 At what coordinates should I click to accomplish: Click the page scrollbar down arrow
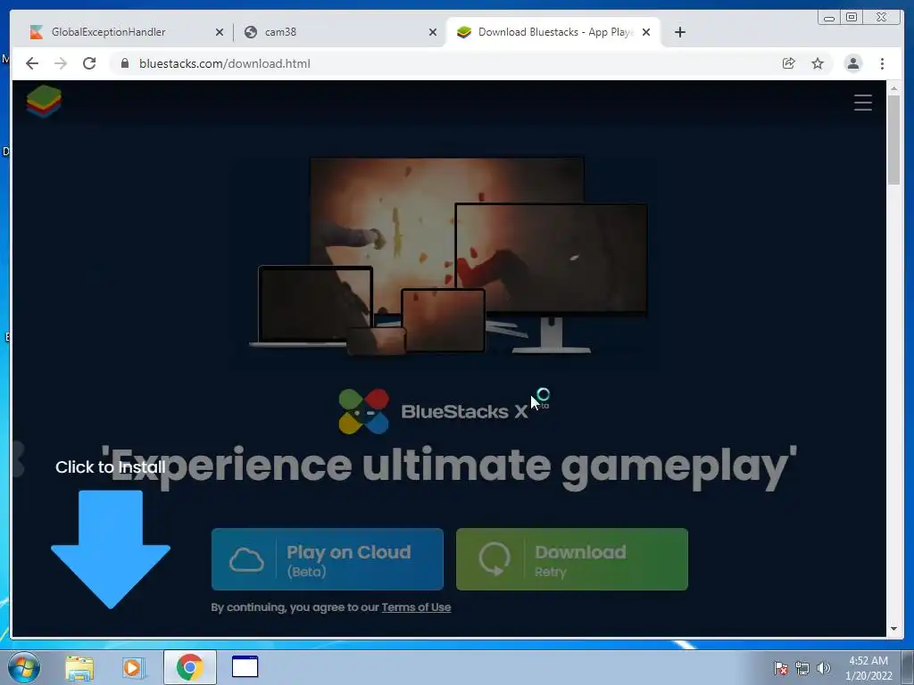pyautogui.click(x=893, y=629)
